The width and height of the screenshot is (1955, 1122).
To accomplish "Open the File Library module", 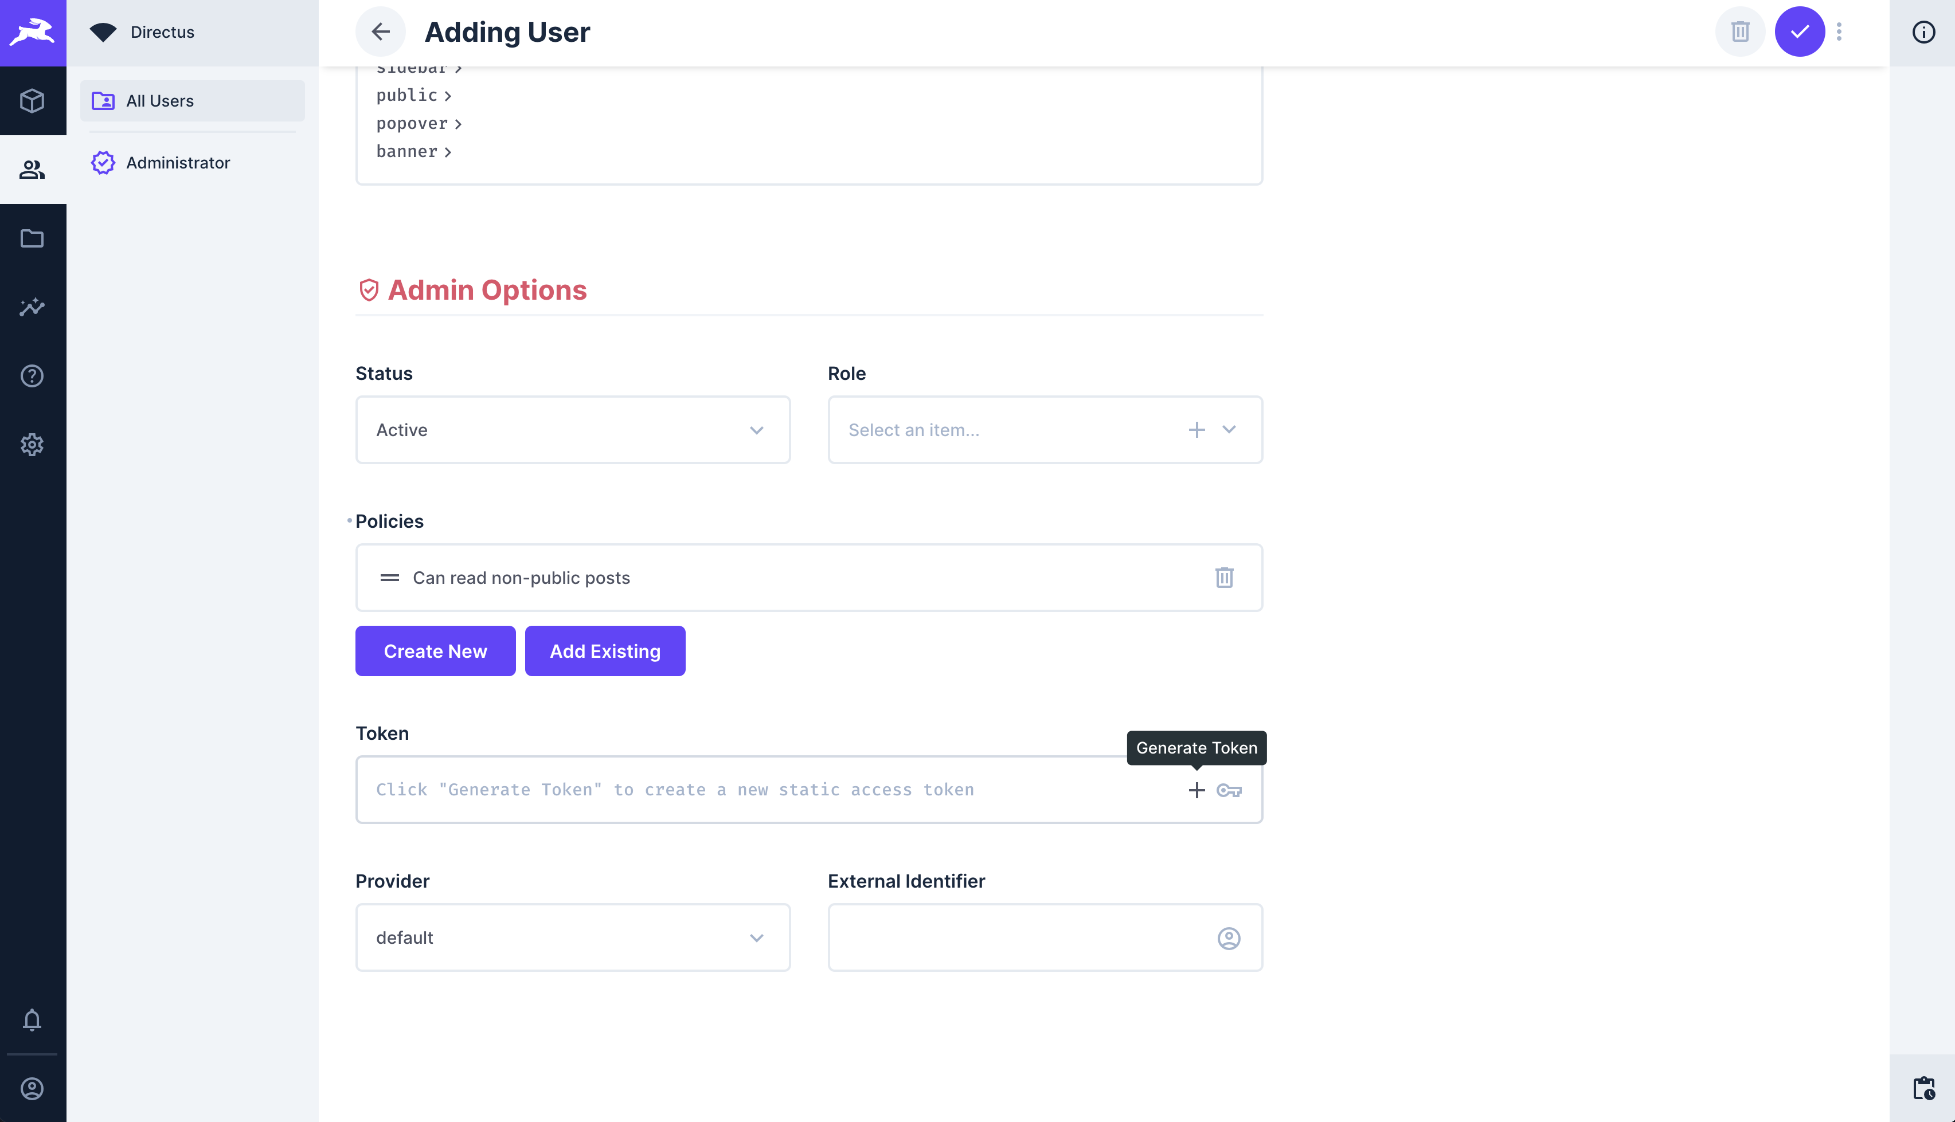I will [32, 238].
